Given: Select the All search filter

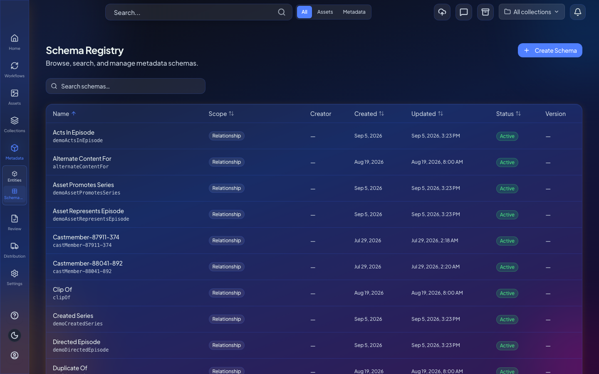Looking at the screenshot, I should [x=304, y=12].
